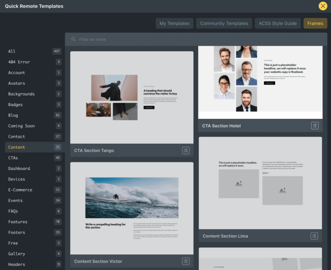Open Community Templates tab
The width and height of the screenshot is (331, 270).
pos(224,23)
